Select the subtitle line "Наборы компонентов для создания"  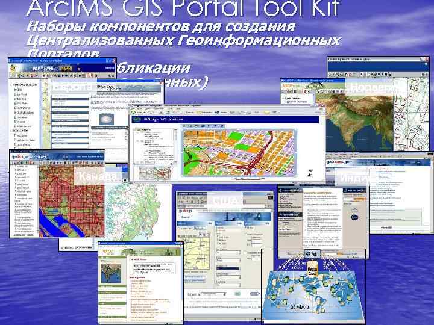[x=161, y=27]
